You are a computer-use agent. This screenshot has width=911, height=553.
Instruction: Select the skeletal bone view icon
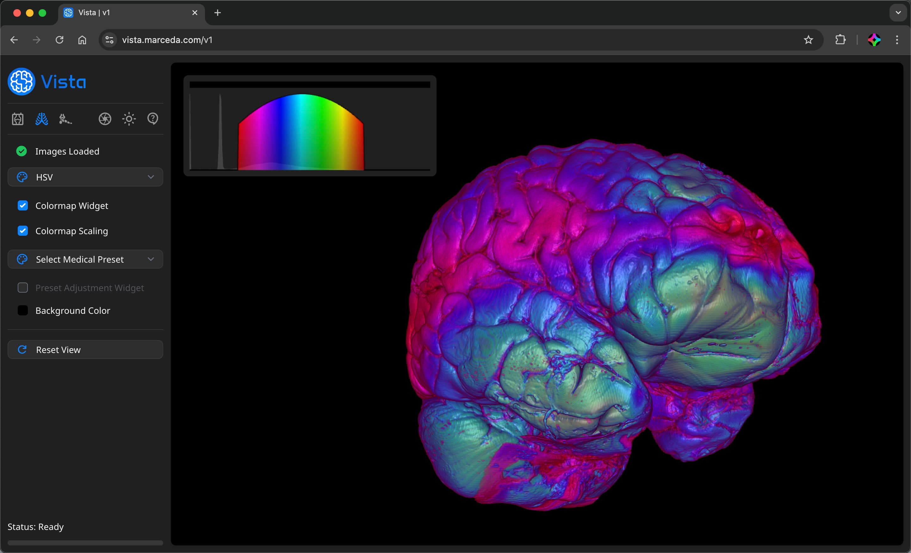[65, 118]
